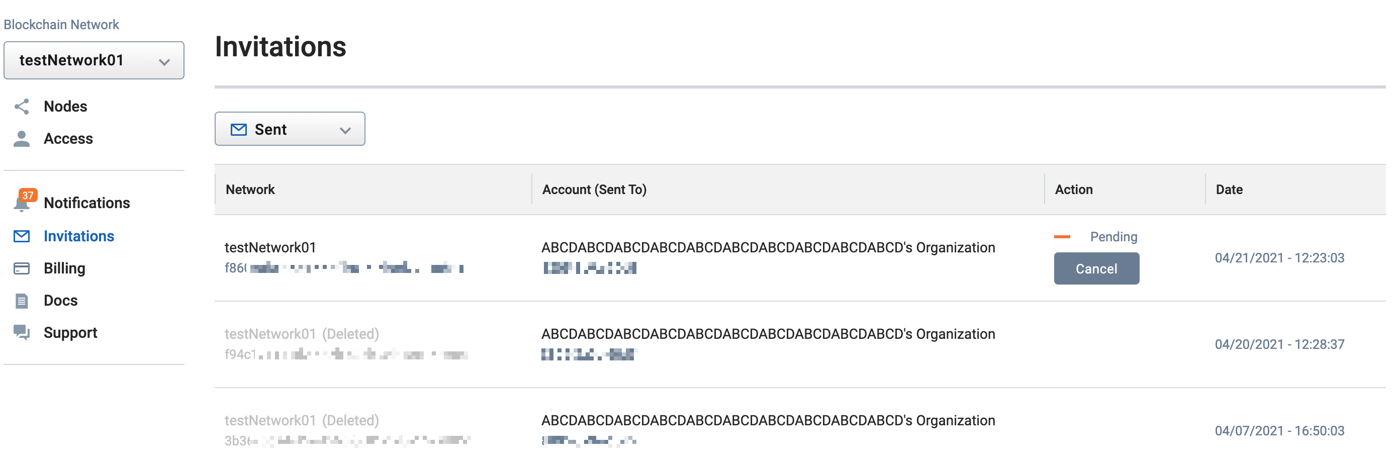
Task: Cancel the pending invitation
Action: click(x=1096, y=269)
